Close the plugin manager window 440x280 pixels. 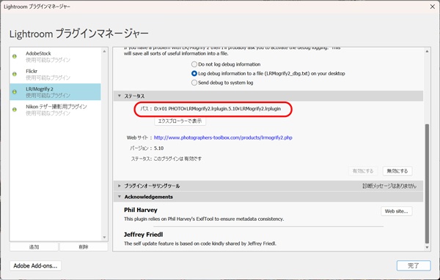[x=433, y=7]
